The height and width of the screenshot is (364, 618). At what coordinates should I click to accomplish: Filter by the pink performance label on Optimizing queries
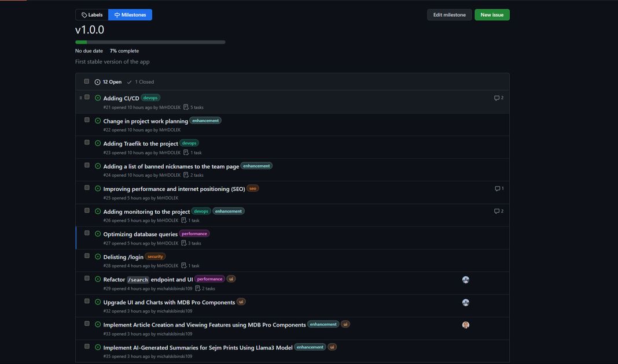click(194, 234)
